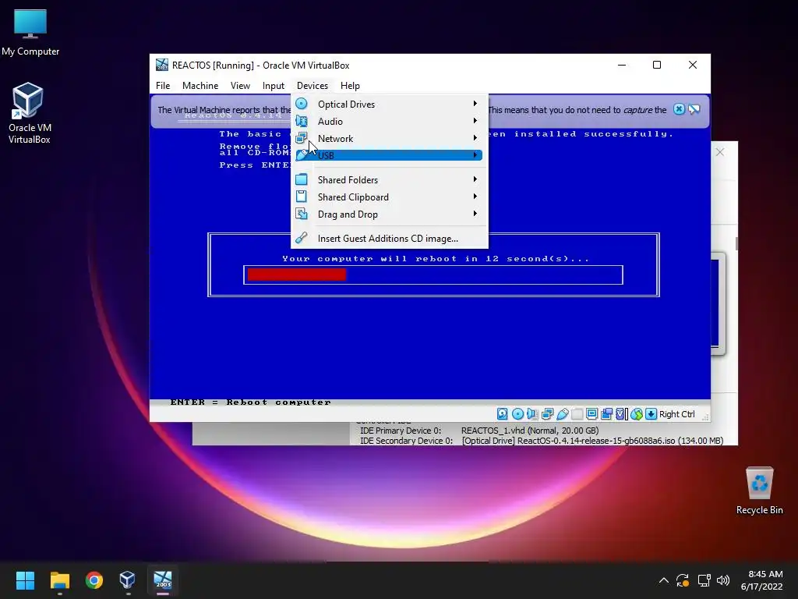Open the Machine menu

[200, 86]
